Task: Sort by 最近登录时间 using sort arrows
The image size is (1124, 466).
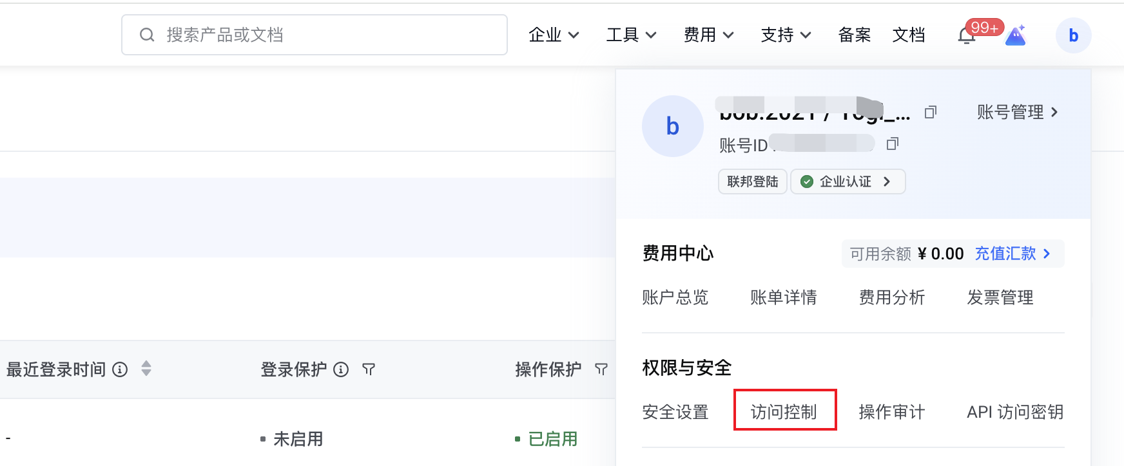Action: click(x=146, y=369)
